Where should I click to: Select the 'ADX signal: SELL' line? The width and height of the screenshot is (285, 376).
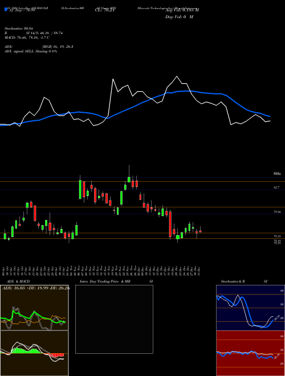(x=31, y=51)
